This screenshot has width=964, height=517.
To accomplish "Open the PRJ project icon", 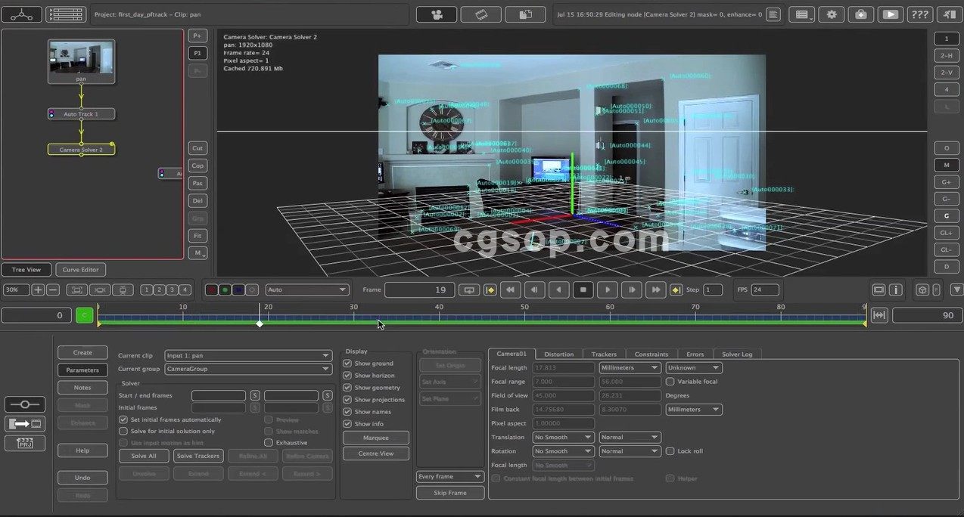I will click(25, 443).
